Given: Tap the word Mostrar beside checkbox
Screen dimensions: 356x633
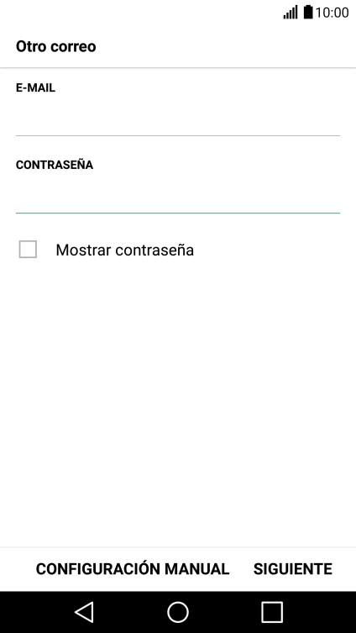Looking at the screenshot, I should [83, 251].
